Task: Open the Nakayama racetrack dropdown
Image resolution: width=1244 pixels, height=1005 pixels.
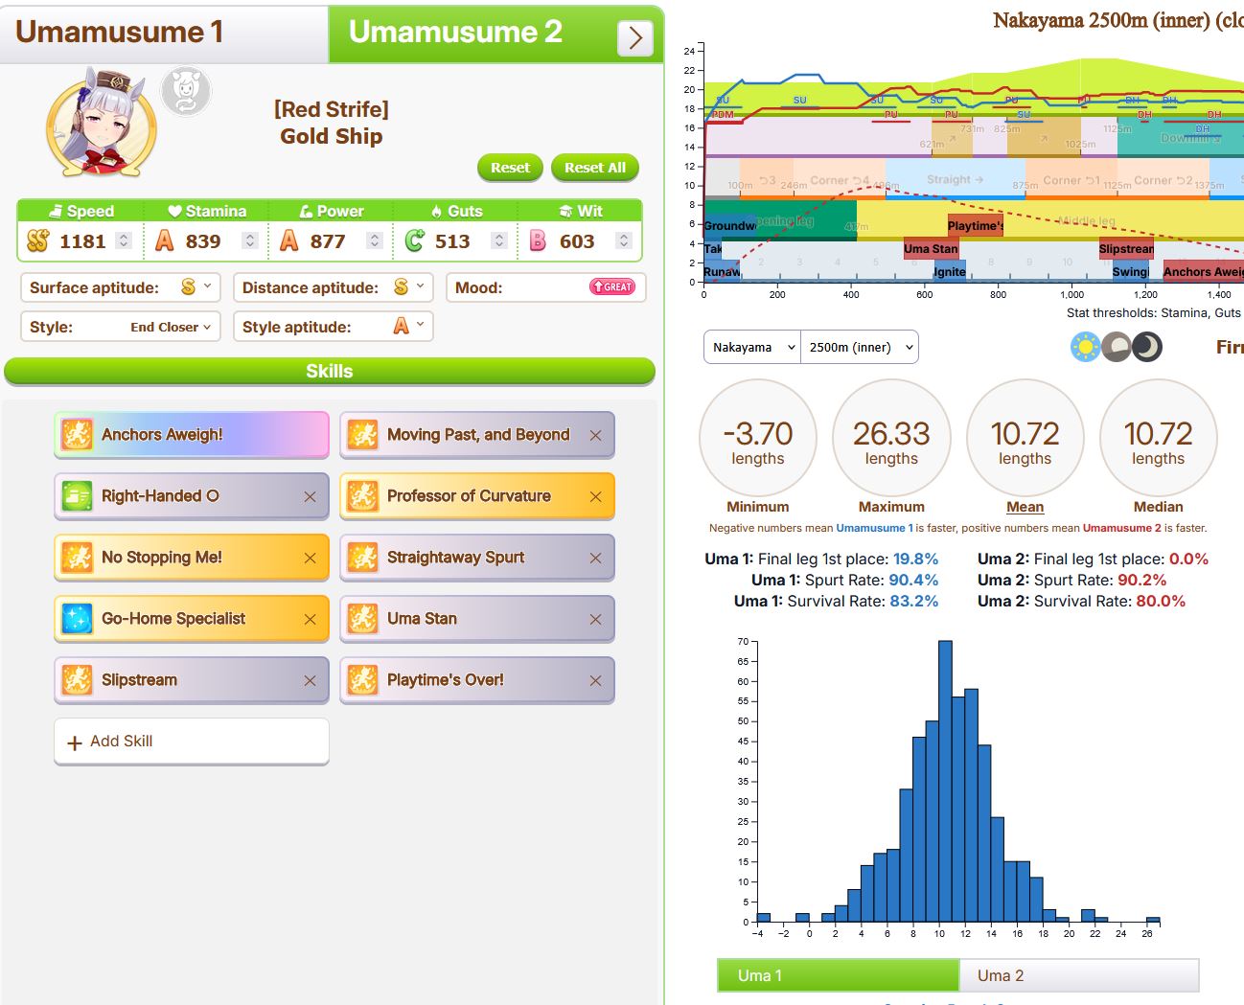Action: (x=752, y=347)
